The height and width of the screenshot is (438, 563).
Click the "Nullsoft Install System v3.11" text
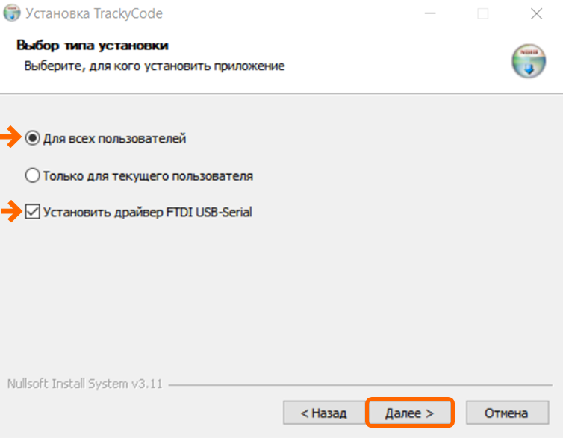85,384
